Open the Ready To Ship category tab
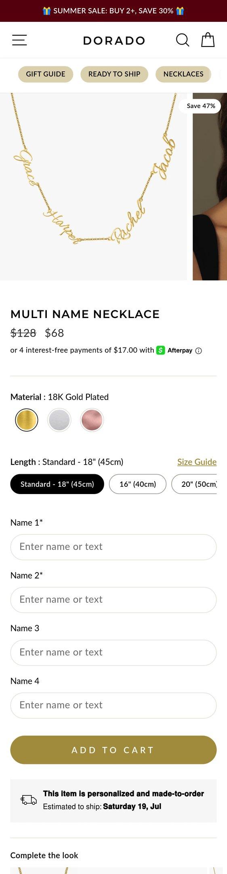Screen dimensions: 227x874 point(114,74)
